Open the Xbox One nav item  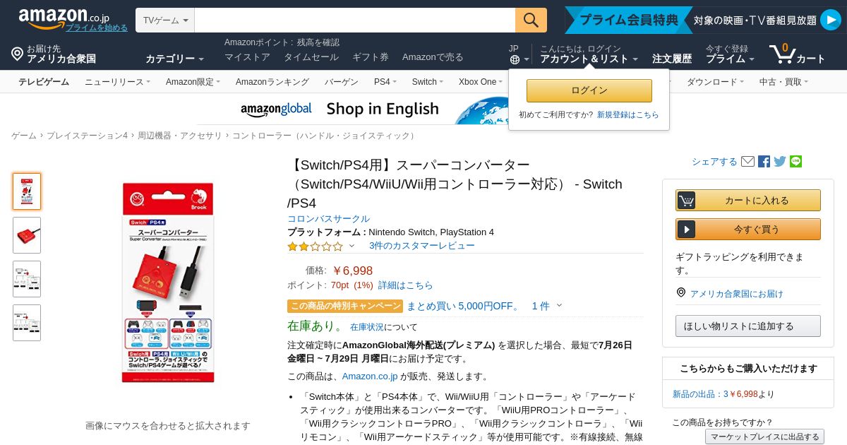481,82
